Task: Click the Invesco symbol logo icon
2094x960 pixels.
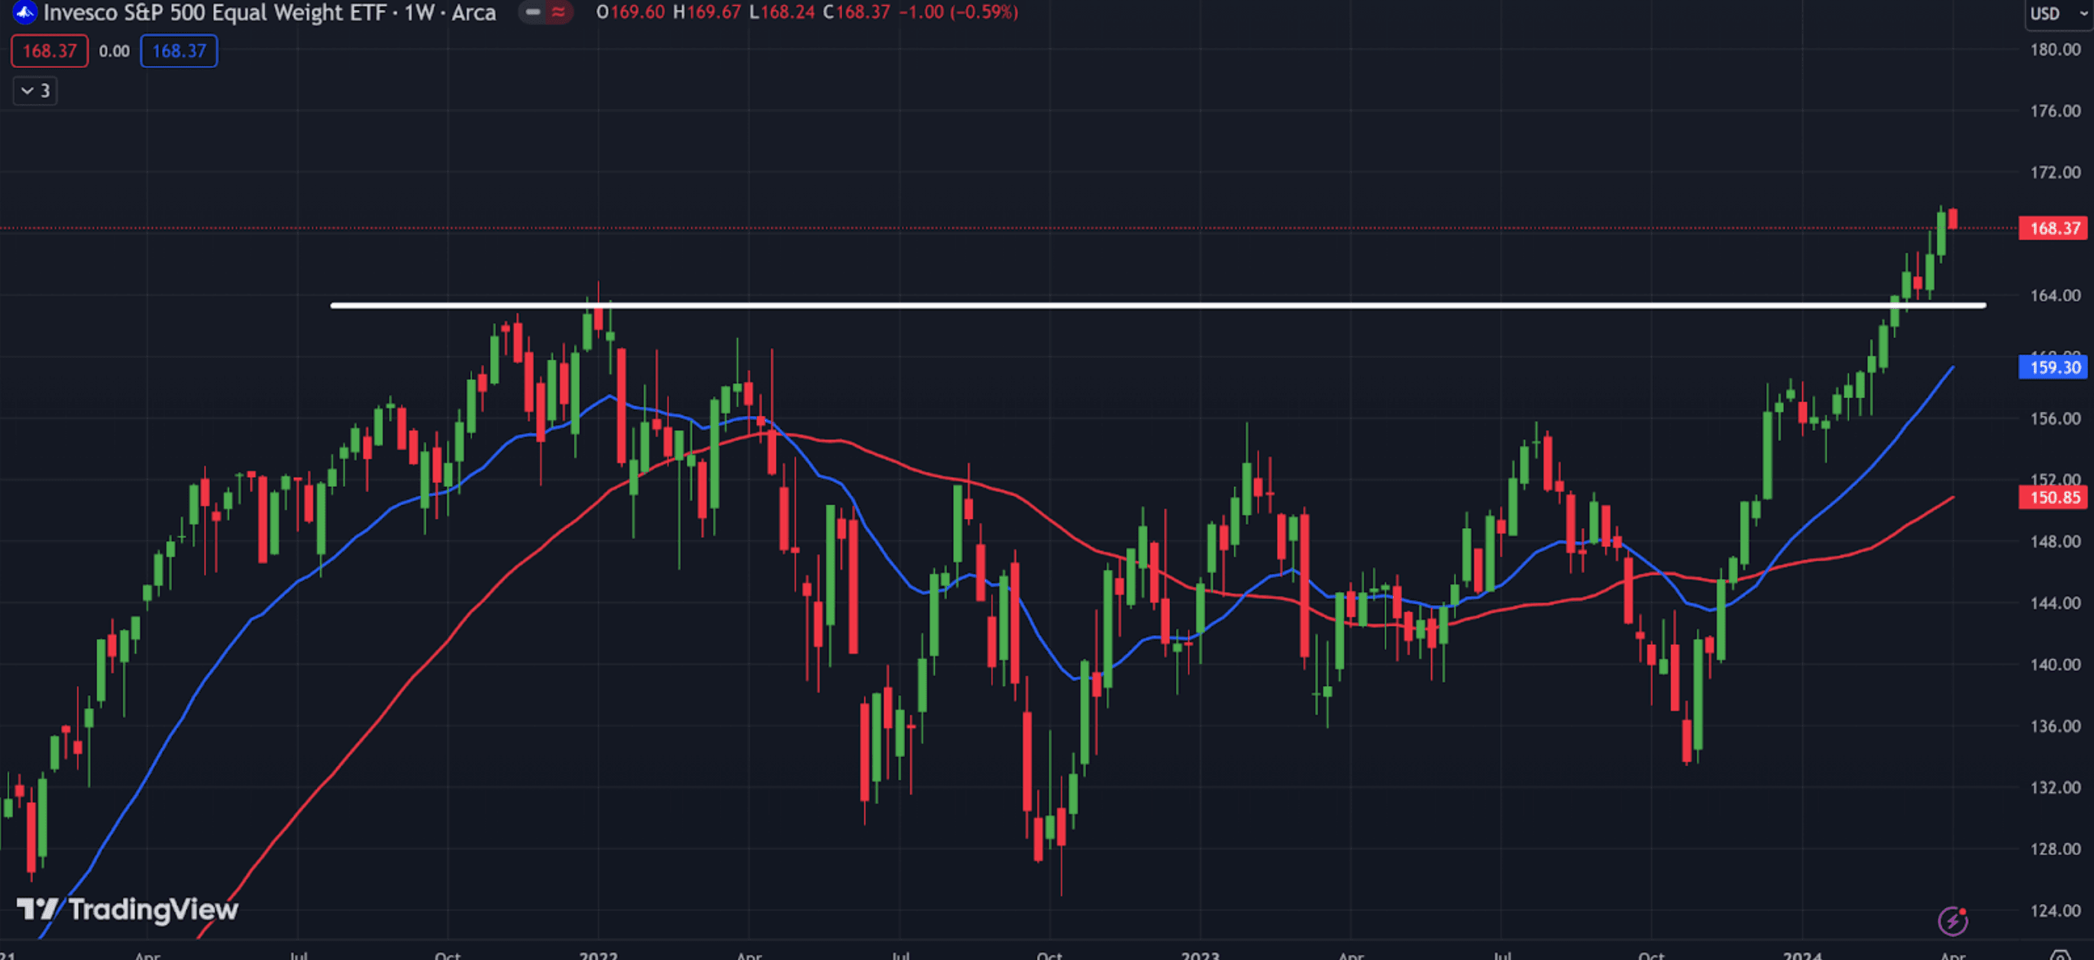Action: [24, 11]
